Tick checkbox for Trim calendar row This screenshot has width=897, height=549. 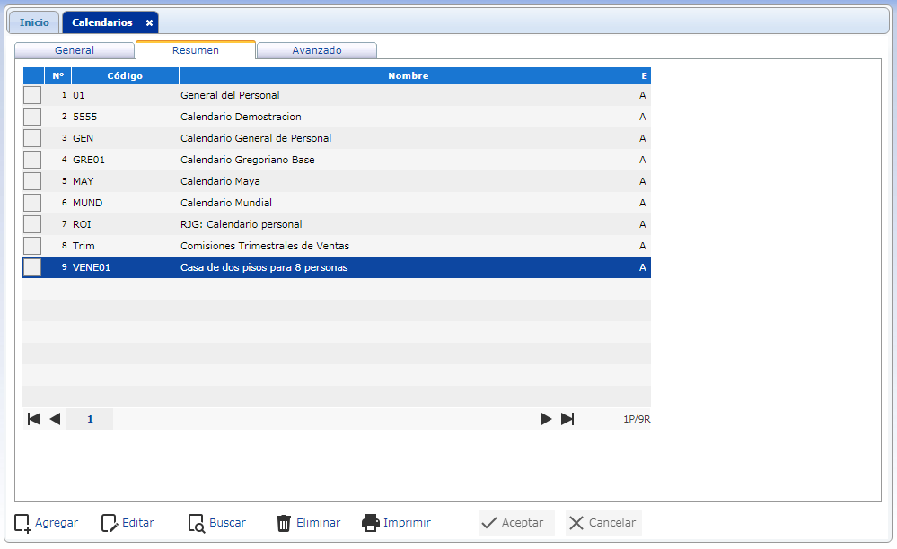pyautogui.click(x=32, y=246)
